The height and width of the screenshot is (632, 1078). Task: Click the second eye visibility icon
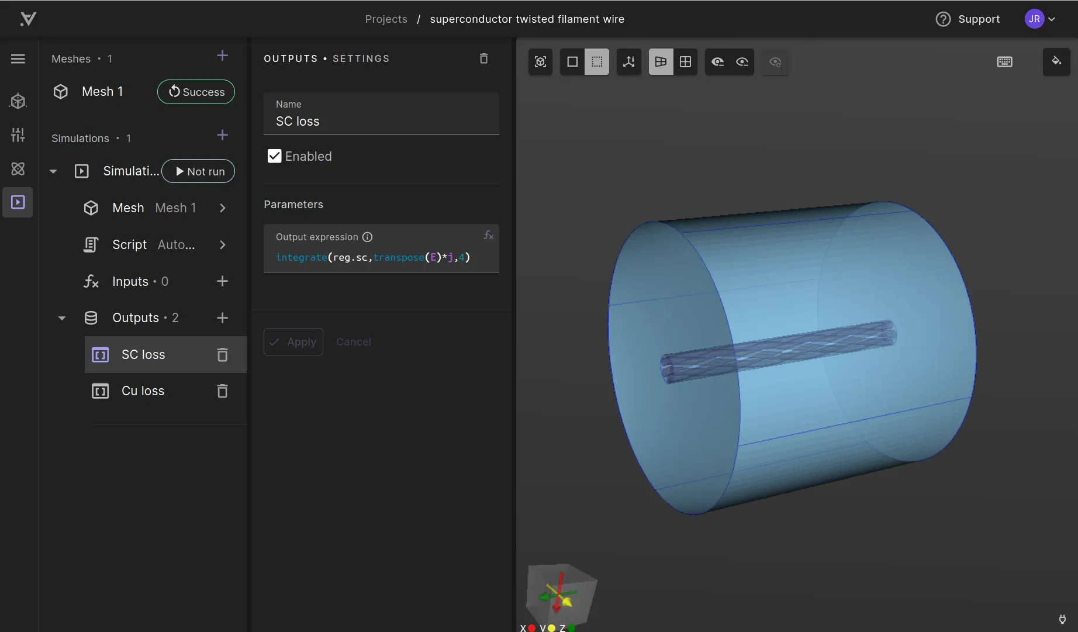pos(742,62)
